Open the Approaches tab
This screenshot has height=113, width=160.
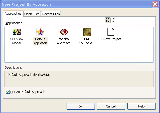(x=13, y=14)
